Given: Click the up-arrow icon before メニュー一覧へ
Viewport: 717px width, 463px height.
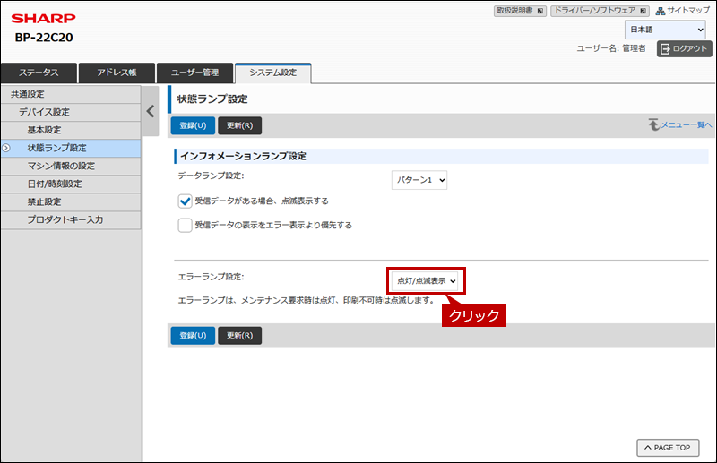Looking at the screenshot, I should coord(654,124).
